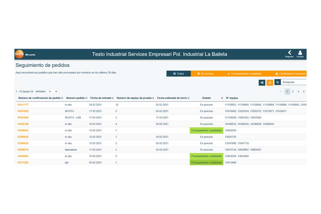Sort by Fecha de entrada triangle
Screen dimensions: 321x214
click(x=112, y=98)
